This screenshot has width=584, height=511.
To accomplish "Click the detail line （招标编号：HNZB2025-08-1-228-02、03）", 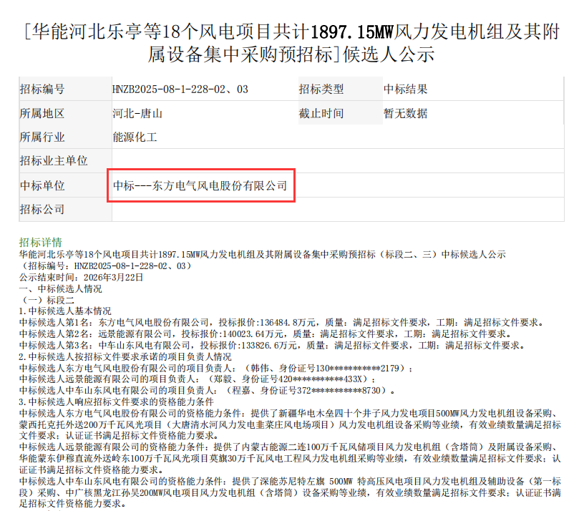I will pos(107,266).
